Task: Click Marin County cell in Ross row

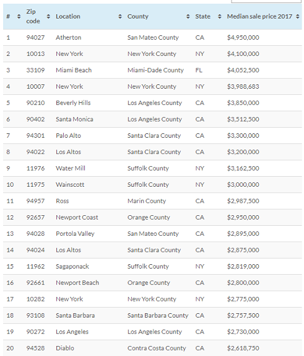Action: click(x=147, y=201)
